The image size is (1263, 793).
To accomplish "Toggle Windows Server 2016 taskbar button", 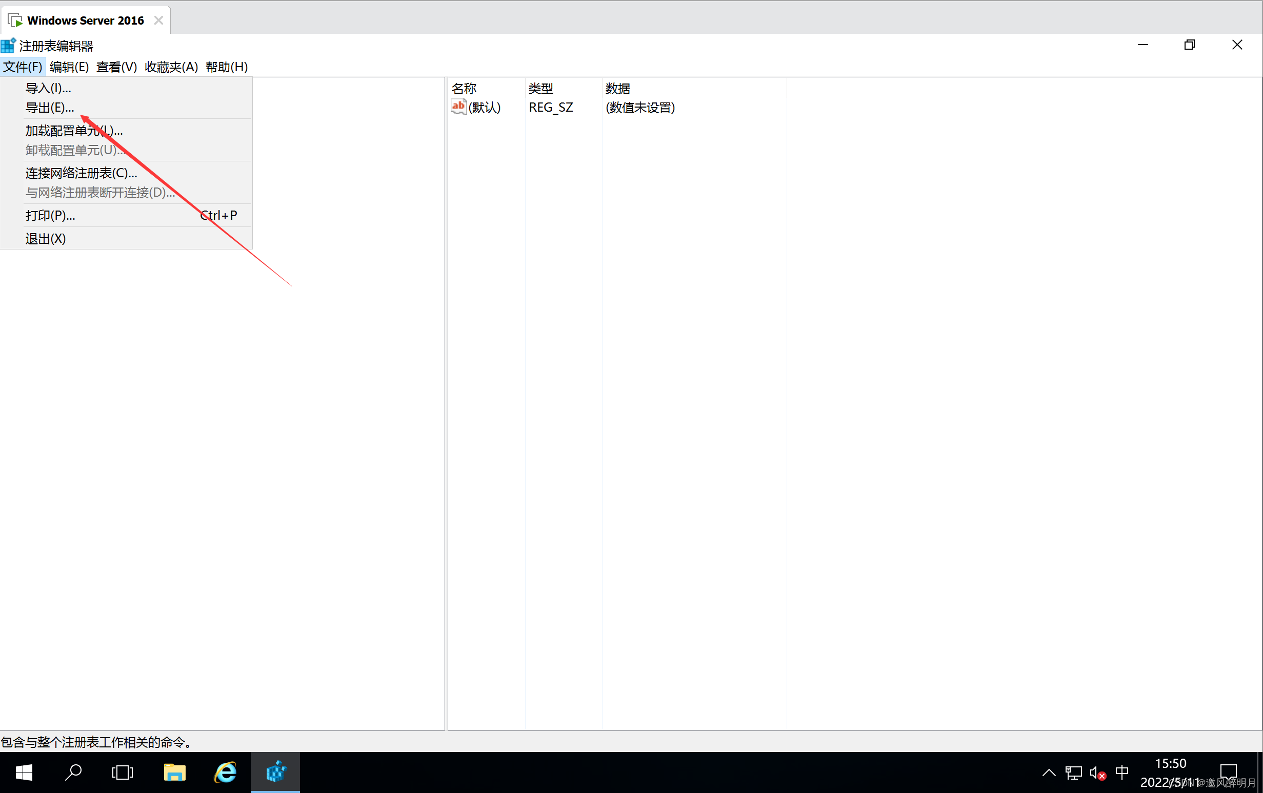I will tap(83, 19).
